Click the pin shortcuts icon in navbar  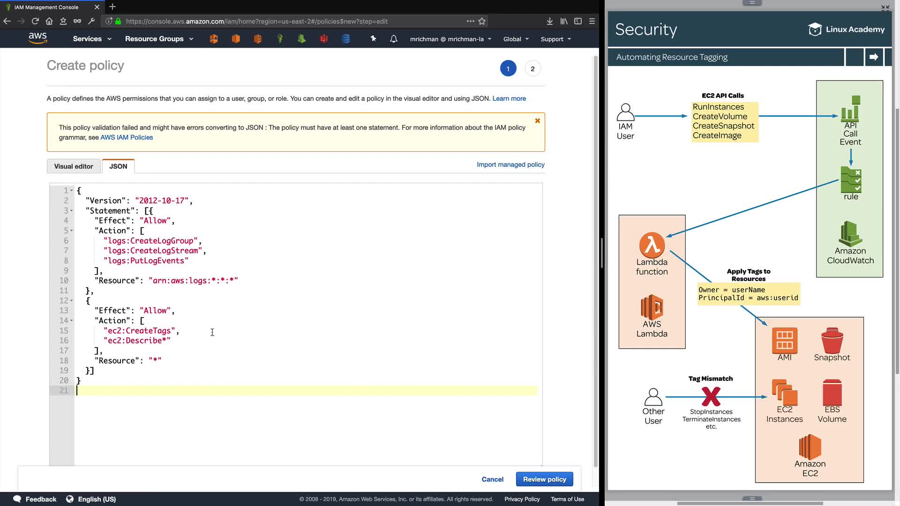tap(373, 39)
